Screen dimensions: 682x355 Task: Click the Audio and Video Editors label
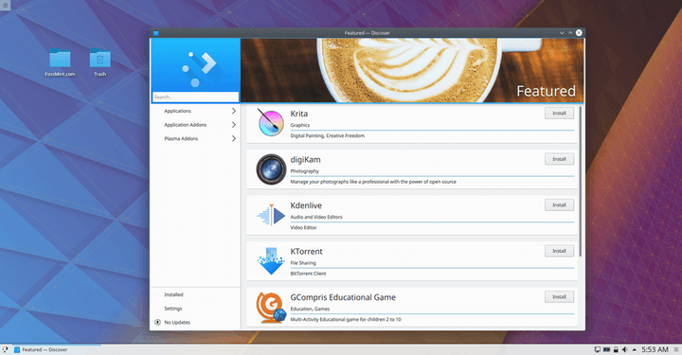coord(316,217)
